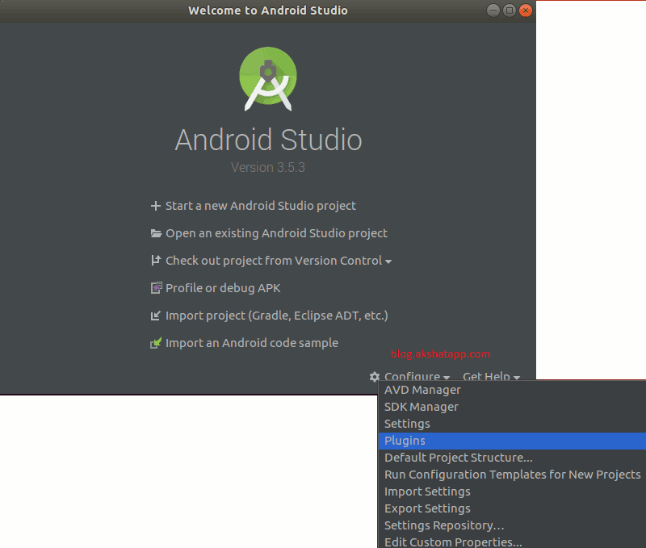This screenshot has height=548, width=646.
Task: Click the plus icon for new project
Action: pyautogui.click(x=155, y=205)
